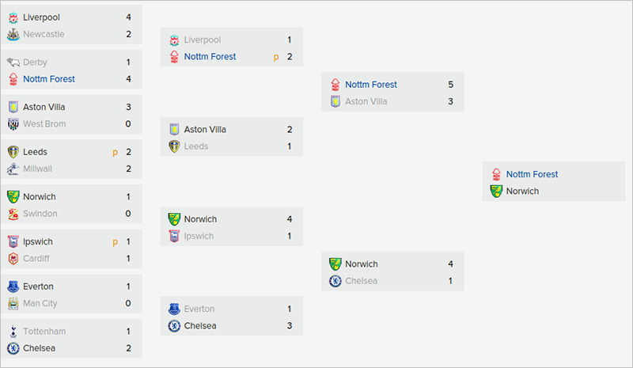Open the Newcastle team name link

44,34
